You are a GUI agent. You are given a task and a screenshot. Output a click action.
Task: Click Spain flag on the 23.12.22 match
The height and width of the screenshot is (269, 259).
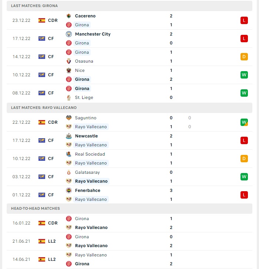coord(42,20)
